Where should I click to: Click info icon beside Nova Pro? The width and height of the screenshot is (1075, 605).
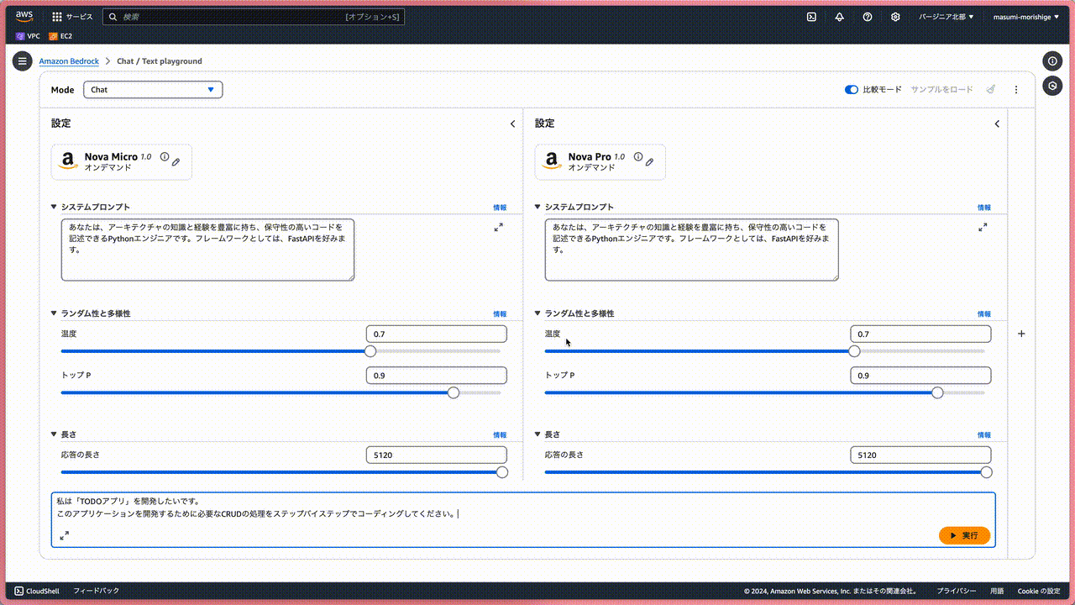pos(638,157)
